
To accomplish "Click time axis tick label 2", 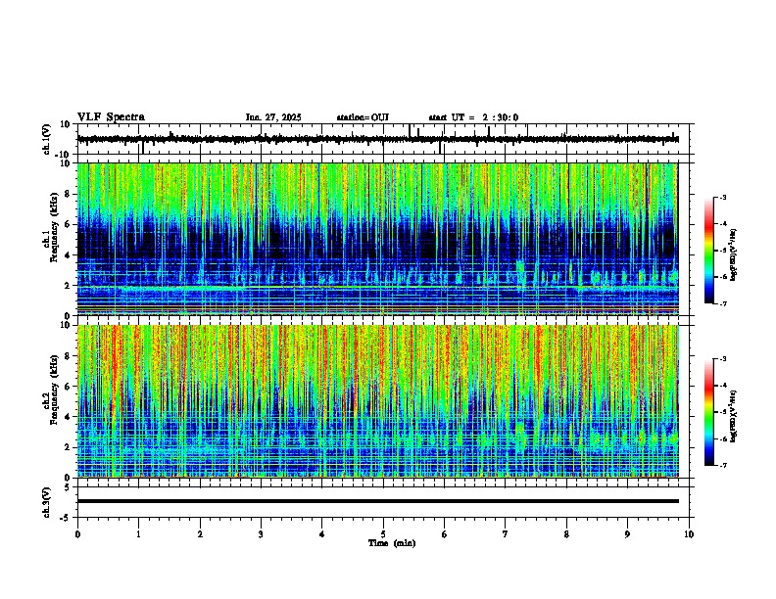I will (200, 534).
